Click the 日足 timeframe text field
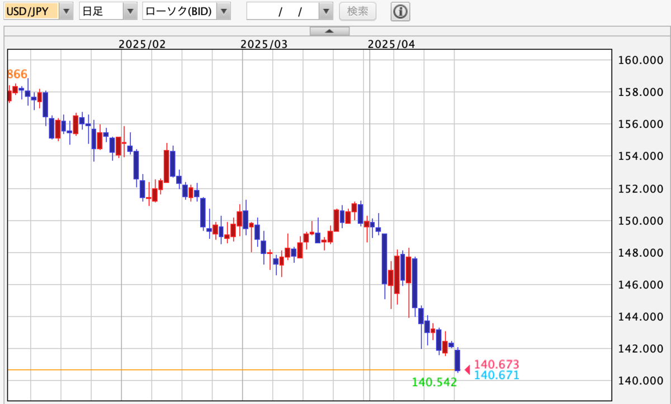 point(101,11)
